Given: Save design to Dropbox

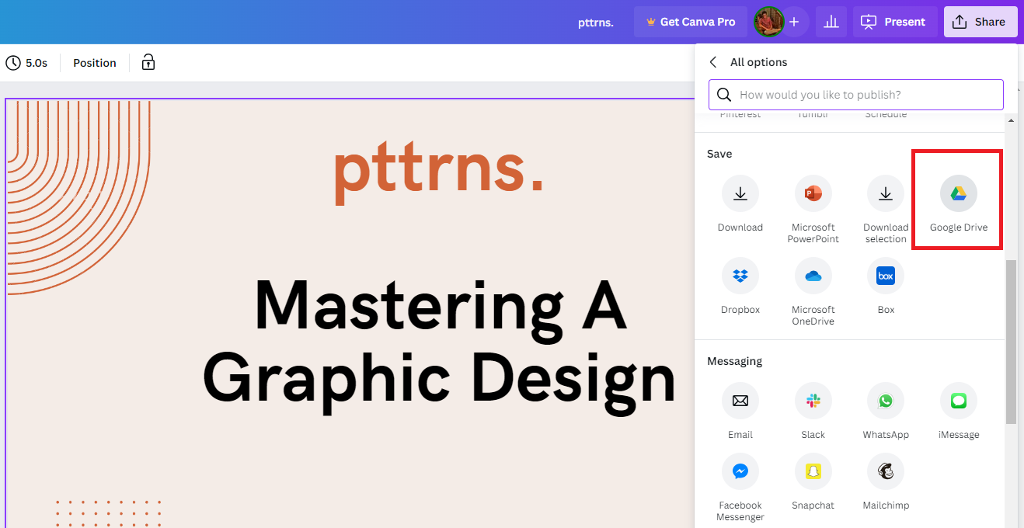Looking at the screenshot, I should [x=740, y=276].
